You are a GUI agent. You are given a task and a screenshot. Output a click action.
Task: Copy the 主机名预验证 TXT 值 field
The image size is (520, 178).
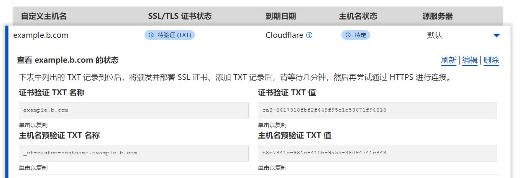pyautogui.click(x=377, y=153)
